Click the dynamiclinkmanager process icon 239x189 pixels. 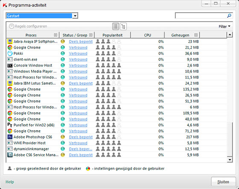[10, 149]
